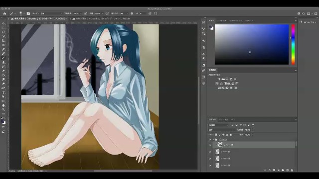This screenshot has height=179, width=319.
Task: Add a Brightness/Contrast adjustment
Action: [219, 79]
